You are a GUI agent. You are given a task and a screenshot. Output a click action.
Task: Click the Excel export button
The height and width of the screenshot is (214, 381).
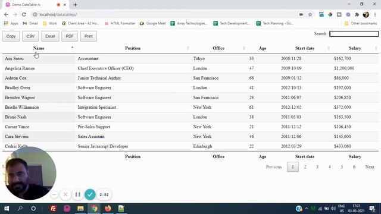tap(50, 36)
